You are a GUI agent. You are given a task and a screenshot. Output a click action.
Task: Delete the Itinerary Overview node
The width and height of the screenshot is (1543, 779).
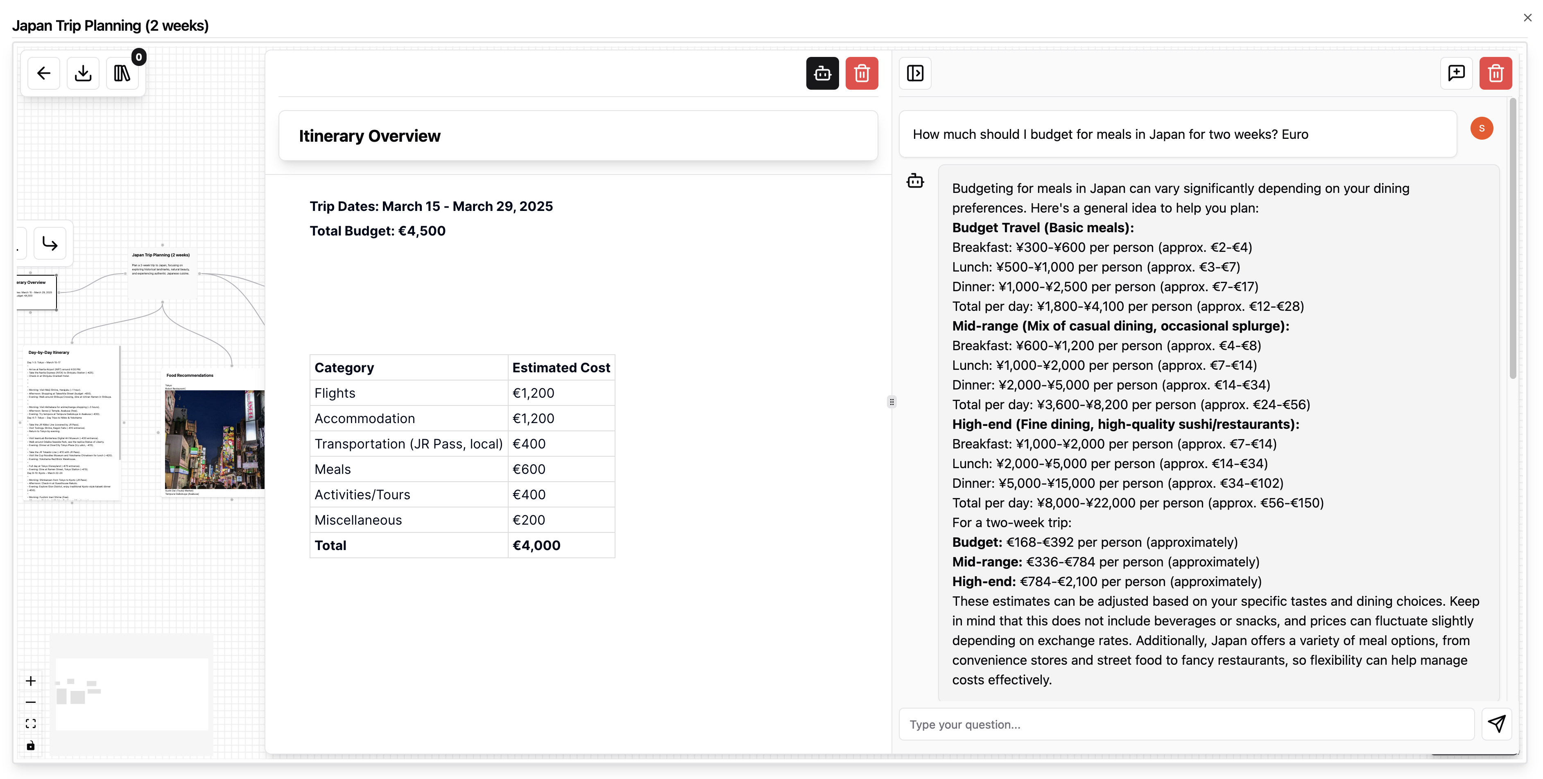(862, 73)
